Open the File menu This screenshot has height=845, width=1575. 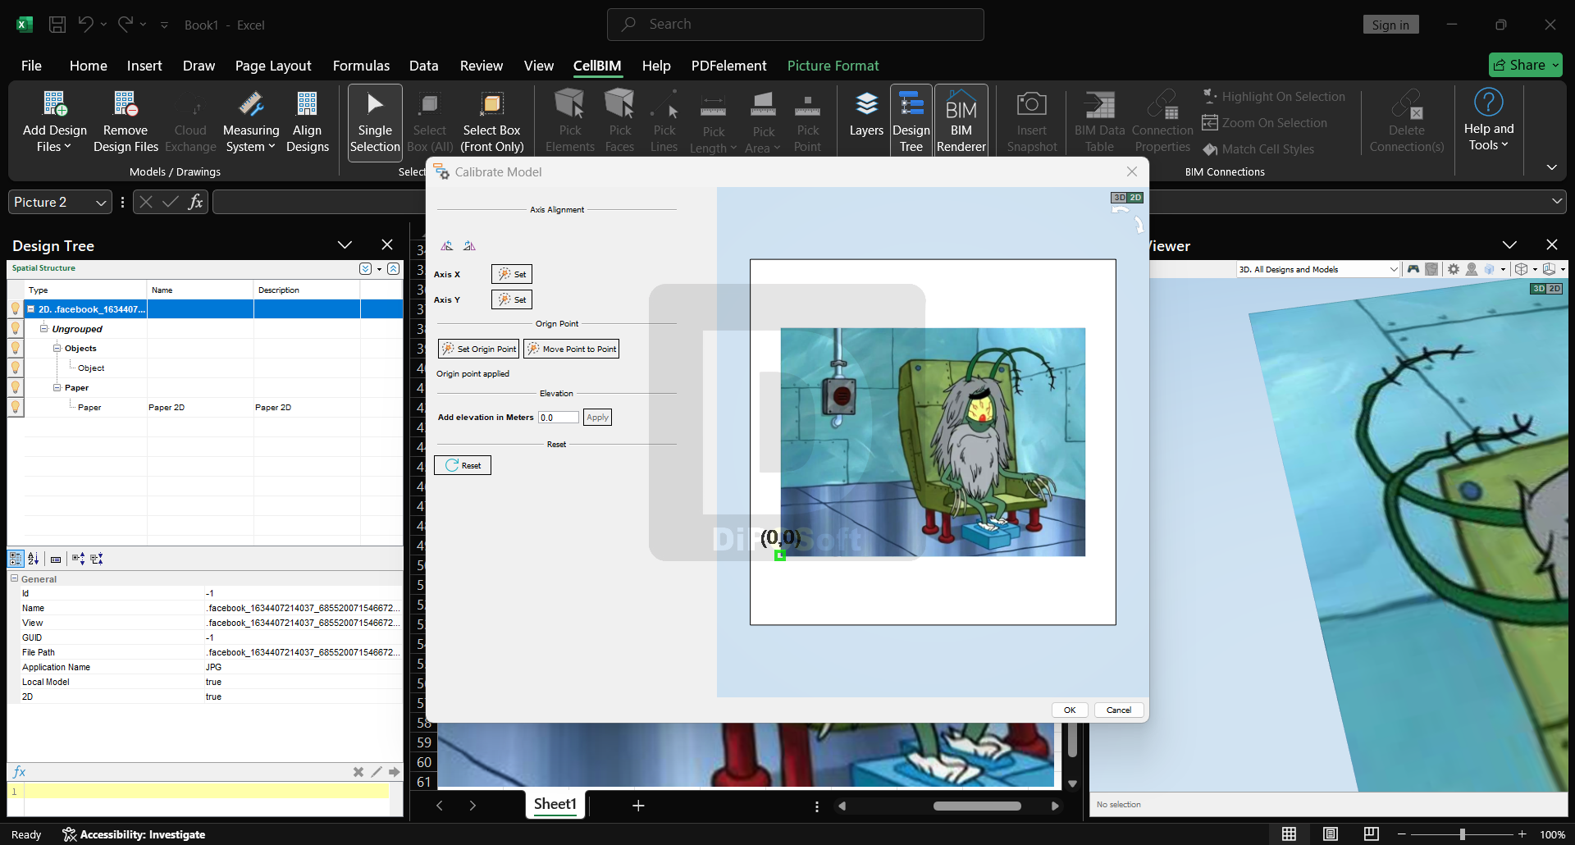click(31, 66)
